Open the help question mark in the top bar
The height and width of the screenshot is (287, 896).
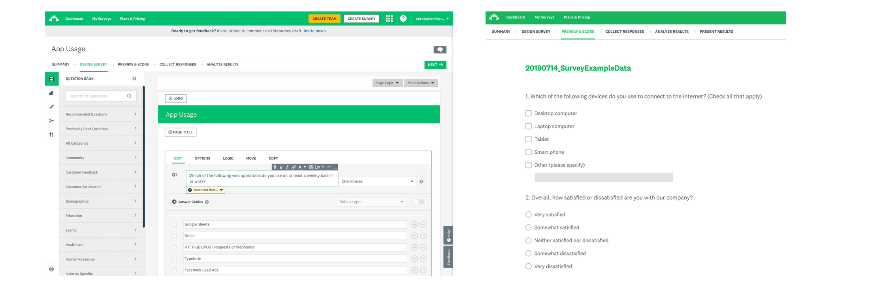point(403,19)
